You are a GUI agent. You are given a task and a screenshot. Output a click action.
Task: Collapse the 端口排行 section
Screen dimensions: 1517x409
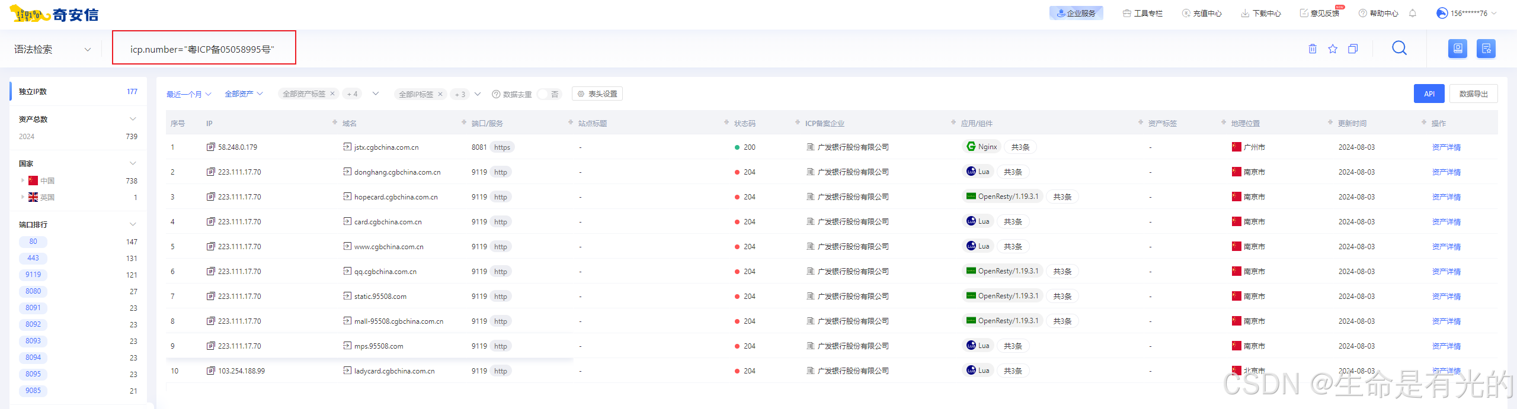point(133,224)
